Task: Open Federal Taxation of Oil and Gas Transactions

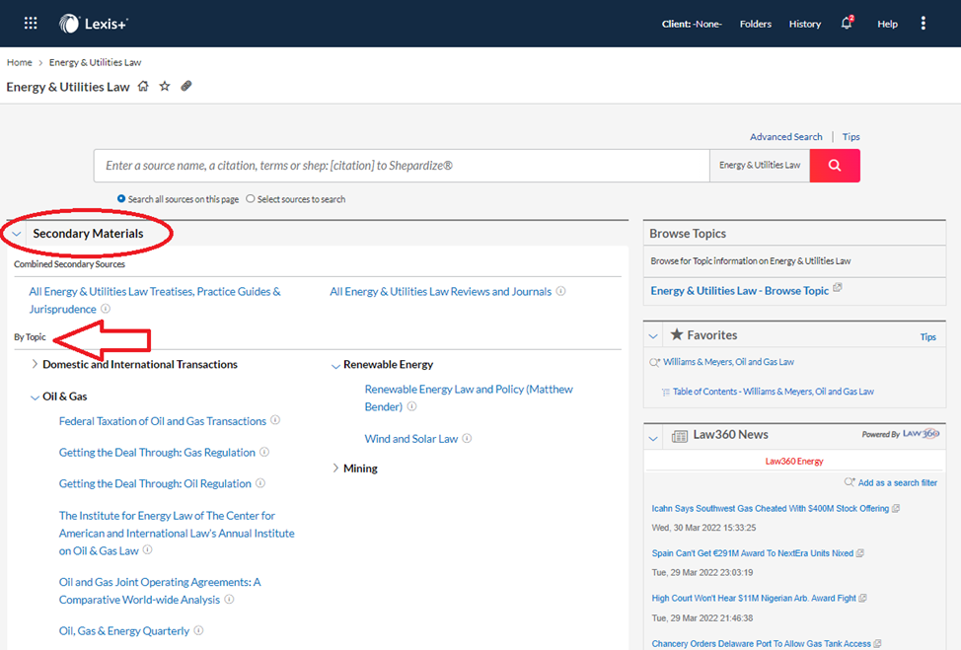Action: pyautogui.click(x=163, y=421)
